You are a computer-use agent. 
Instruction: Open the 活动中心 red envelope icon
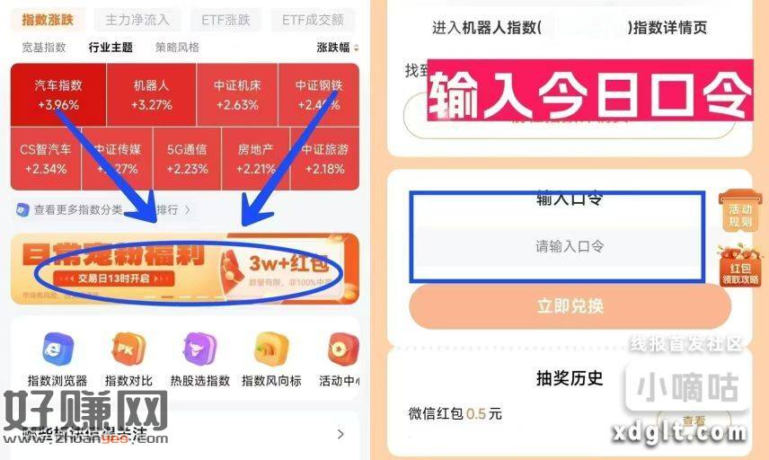coord(343,349)
